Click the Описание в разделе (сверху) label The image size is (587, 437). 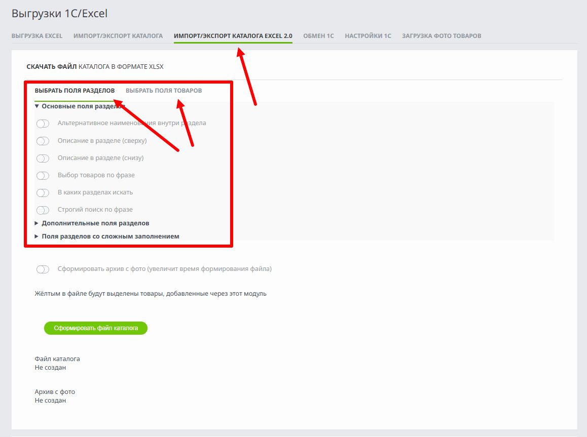(x=102, y=141)
